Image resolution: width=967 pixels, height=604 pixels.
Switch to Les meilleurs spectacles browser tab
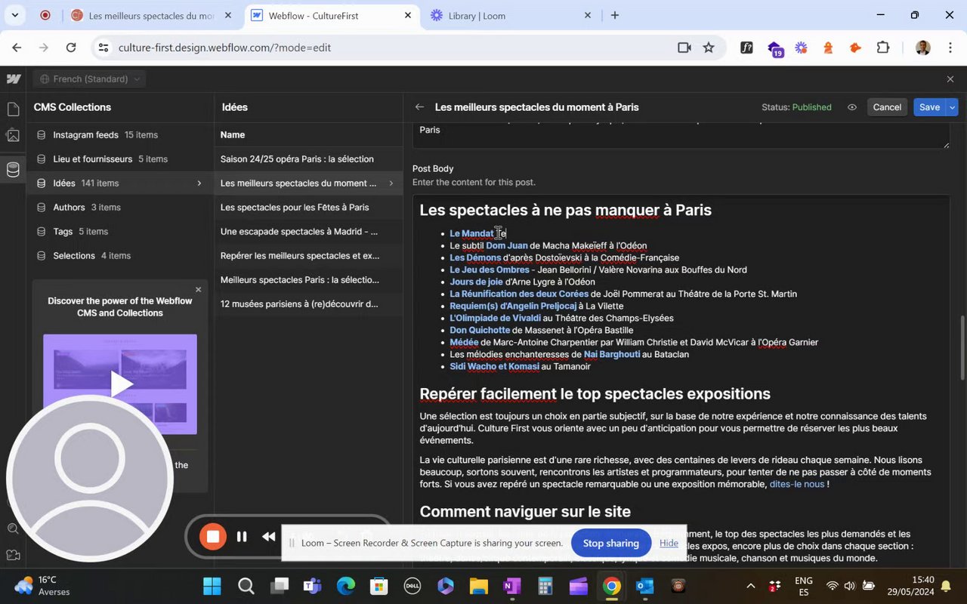tap(151, 15)
